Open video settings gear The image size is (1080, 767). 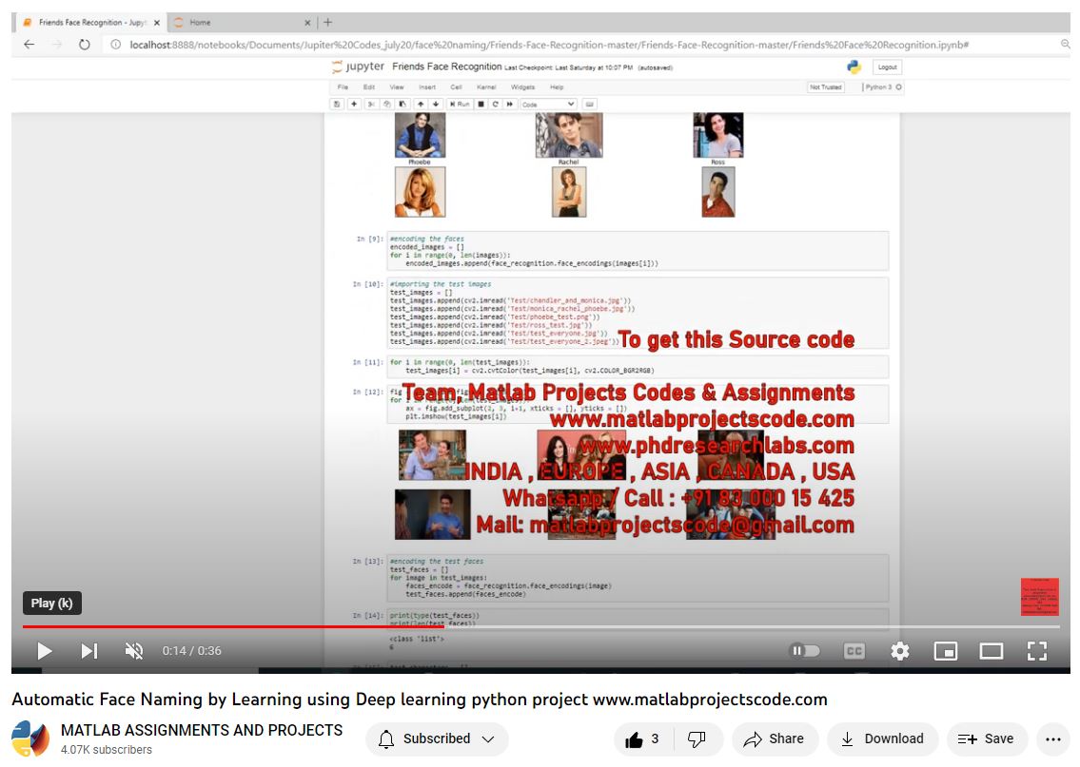[x=900, y=651]
